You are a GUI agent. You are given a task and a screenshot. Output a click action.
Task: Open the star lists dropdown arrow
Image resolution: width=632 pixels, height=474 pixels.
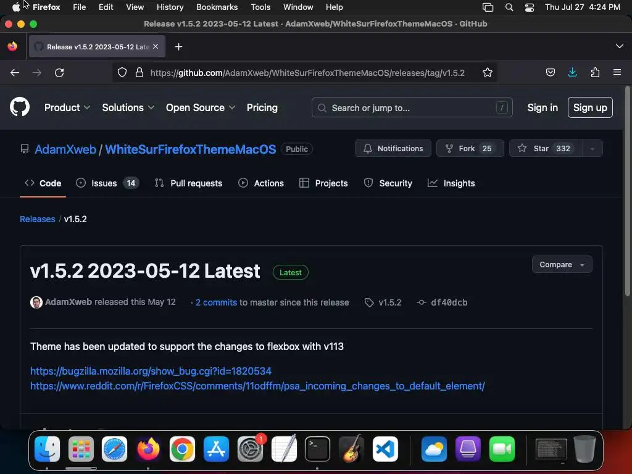click(592, 149)
